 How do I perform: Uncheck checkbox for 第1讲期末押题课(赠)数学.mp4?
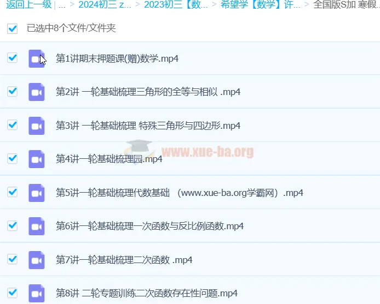13,58
